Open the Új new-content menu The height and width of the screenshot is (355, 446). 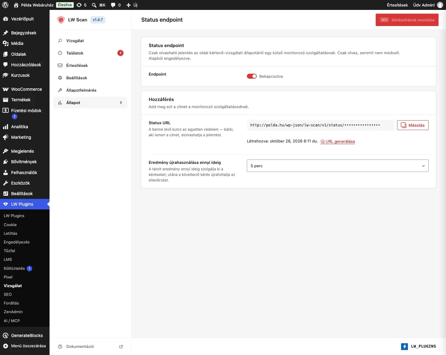(x=132, y=5)
